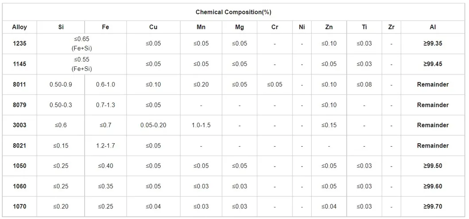Screen dimensions: 469x219
Task: Click the Al column header
Action: pyautogui.click(x=433, y=27)
